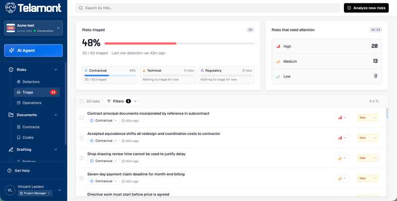This screenshot has width=397, height=201.
Task: Check the Accepted equivalence risk checkbox
Action: [81, 137]
